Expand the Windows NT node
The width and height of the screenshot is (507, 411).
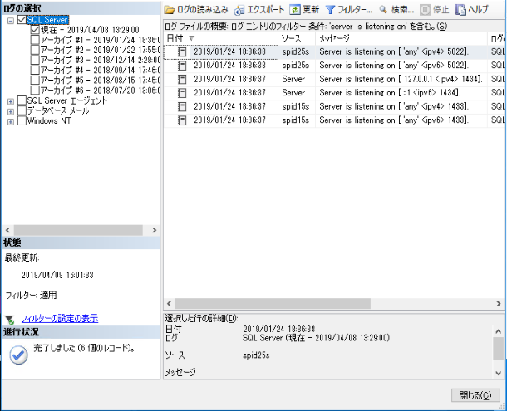11,122
